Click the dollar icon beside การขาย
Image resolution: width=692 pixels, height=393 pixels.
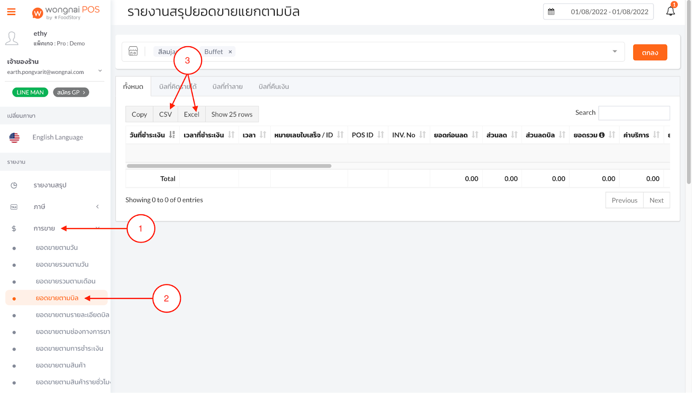tap(13, 228)
